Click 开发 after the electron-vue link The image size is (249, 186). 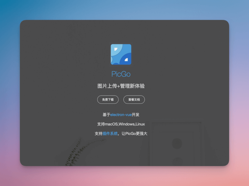(136, 115)
